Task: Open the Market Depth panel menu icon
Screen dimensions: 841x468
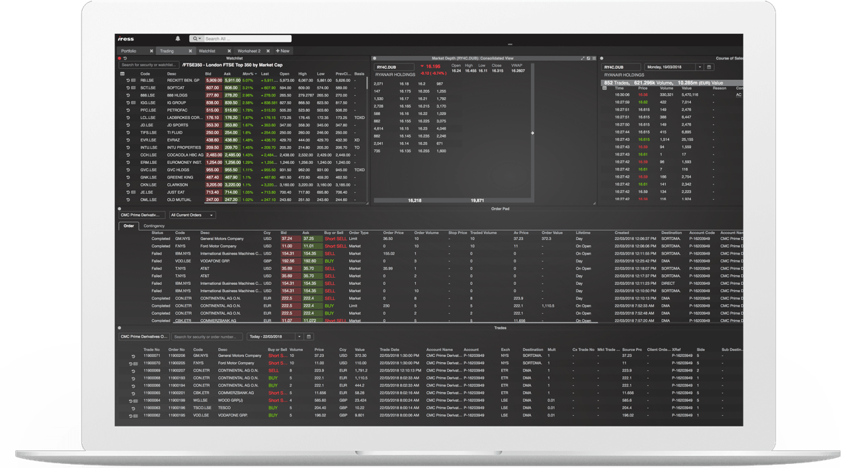Action: (594, 58)
